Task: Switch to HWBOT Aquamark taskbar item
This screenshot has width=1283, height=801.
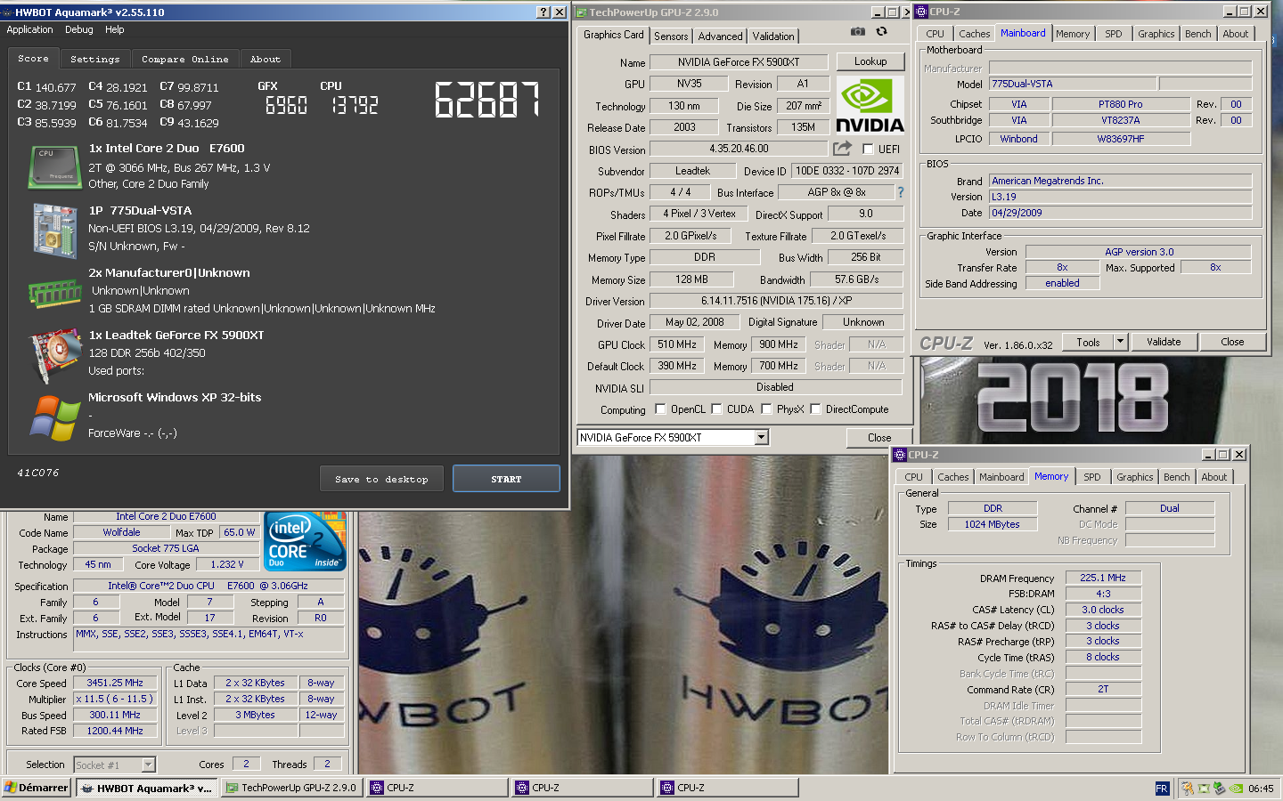Action: pos(146,788)
